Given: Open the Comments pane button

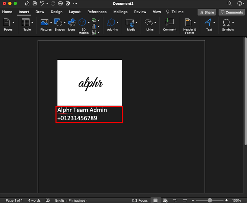Looking at the screenshot, I should coord(231,12).
